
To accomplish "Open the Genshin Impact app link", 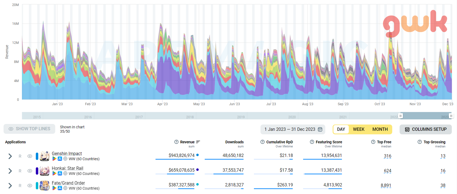I will [x=67, y=154].
